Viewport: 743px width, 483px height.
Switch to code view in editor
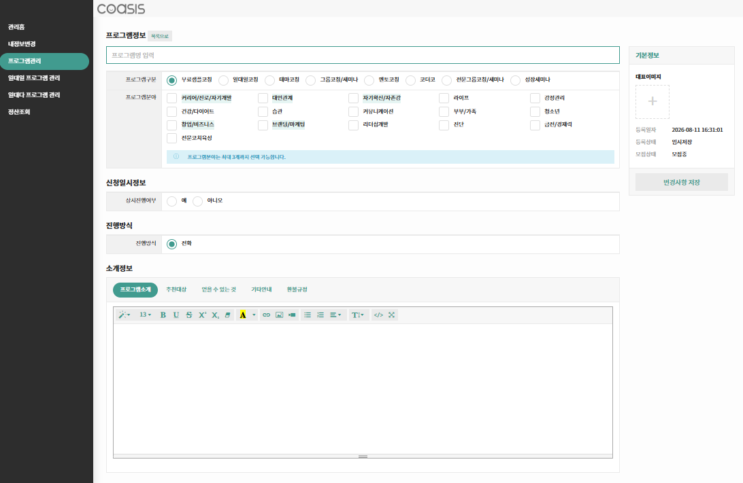tap(378, 315)
